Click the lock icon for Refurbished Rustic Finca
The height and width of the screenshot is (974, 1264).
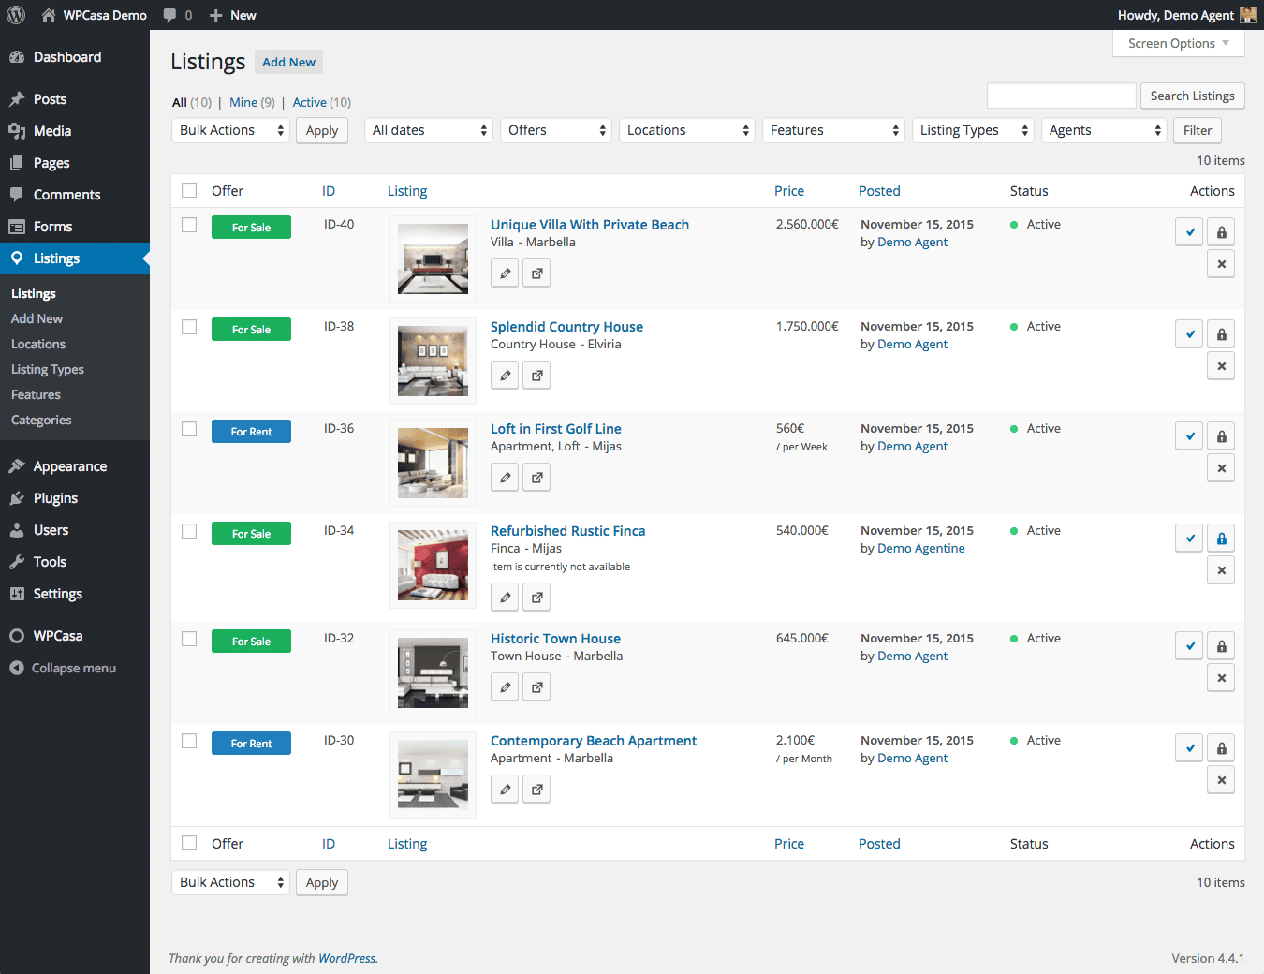point(1221,538)
